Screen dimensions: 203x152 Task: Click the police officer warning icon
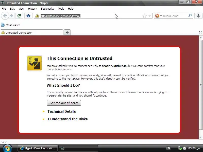[x=35, y=63]
